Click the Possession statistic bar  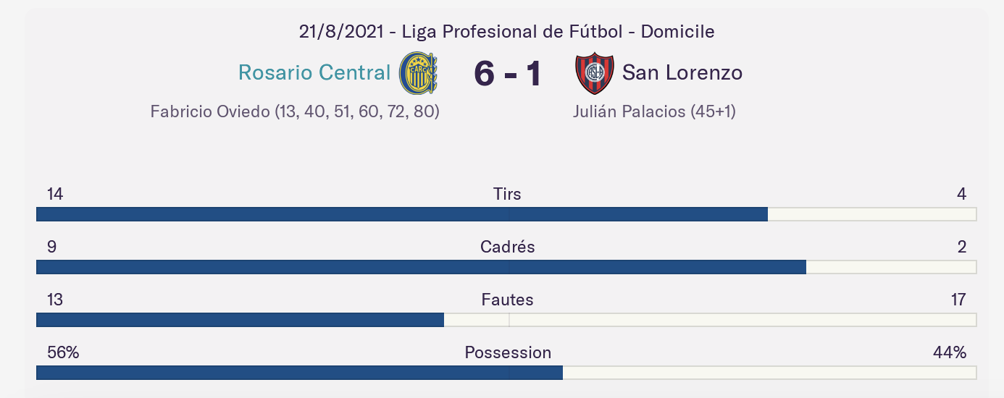point(506,373)
